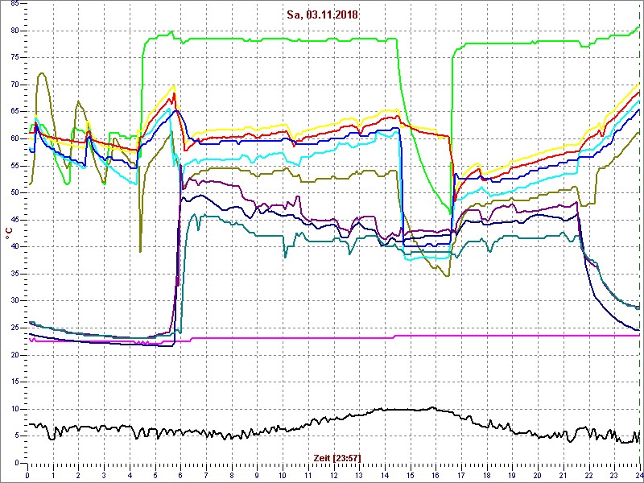
Task: Click the '10' value on the temperature axis
Action: [14, 409]
